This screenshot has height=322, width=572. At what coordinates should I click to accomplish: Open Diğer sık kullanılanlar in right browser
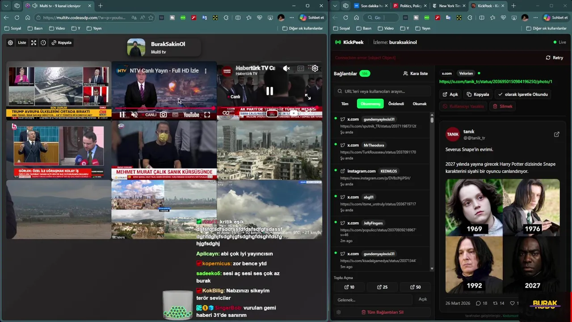[546, 28]
